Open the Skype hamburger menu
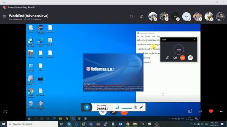 tap(4, 17)
